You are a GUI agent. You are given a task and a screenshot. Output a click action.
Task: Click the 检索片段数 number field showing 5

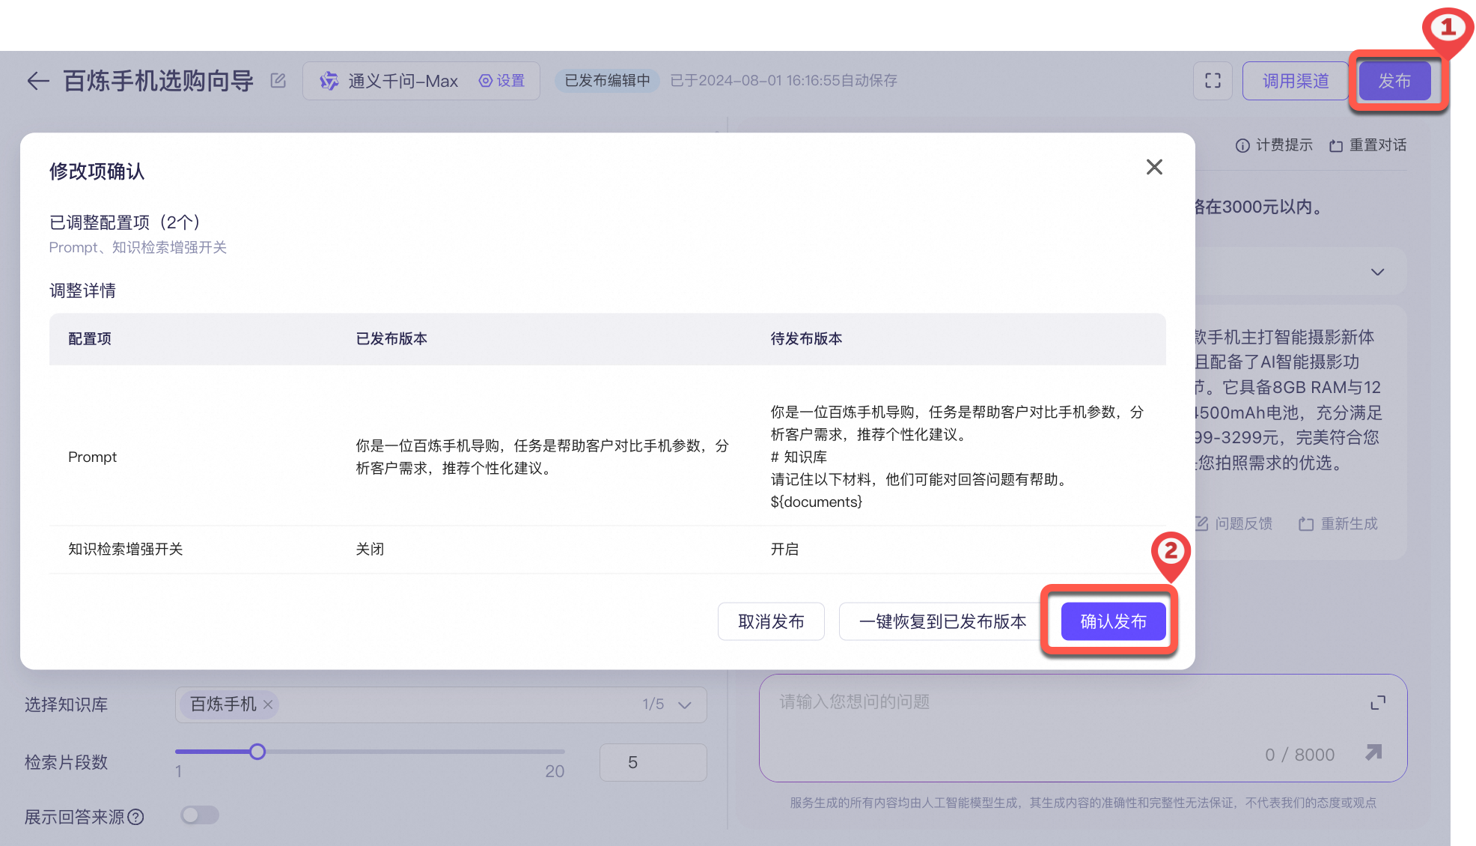[653, 762]
